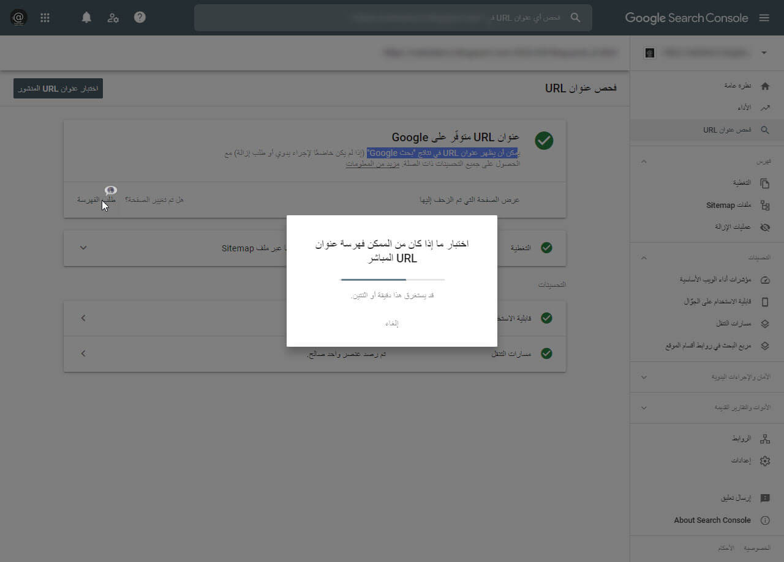Click the removals crossed-eye icon

(x=765, y=227)
